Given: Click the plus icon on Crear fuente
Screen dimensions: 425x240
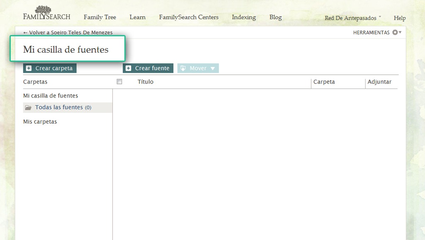Looking at the screenshot, I should click(x=129, y=69).
